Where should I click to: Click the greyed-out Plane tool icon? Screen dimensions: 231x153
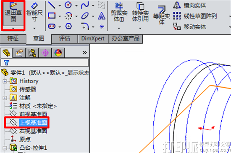(102, 5)
